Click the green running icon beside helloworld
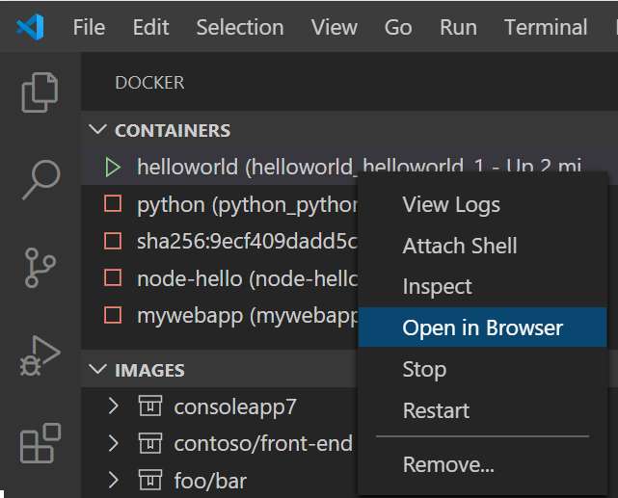 tap(113, 167)
